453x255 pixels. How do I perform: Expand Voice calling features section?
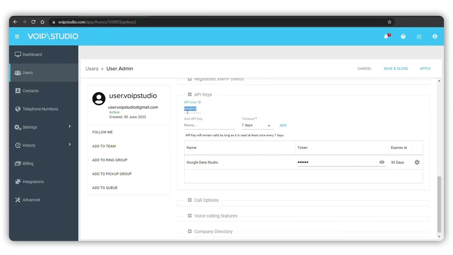[x=190, y=216]
